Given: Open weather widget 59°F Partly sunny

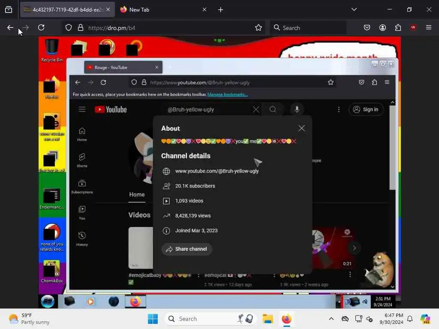Looking at the screenshot, I should point(29,319).
